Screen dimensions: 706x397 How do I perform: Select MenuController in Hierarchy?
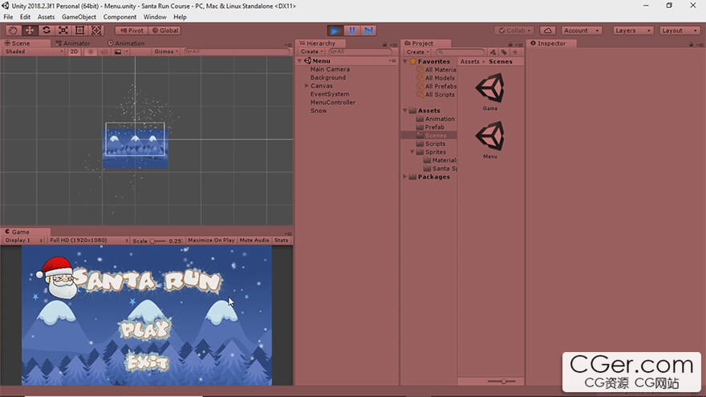333,102
